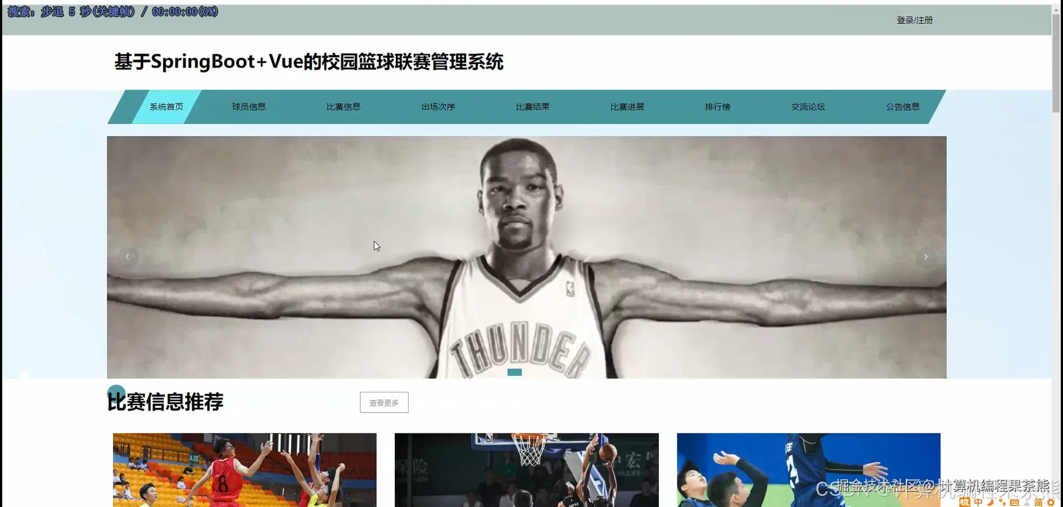Open the 登录/注册 login link

coord(915,20)
